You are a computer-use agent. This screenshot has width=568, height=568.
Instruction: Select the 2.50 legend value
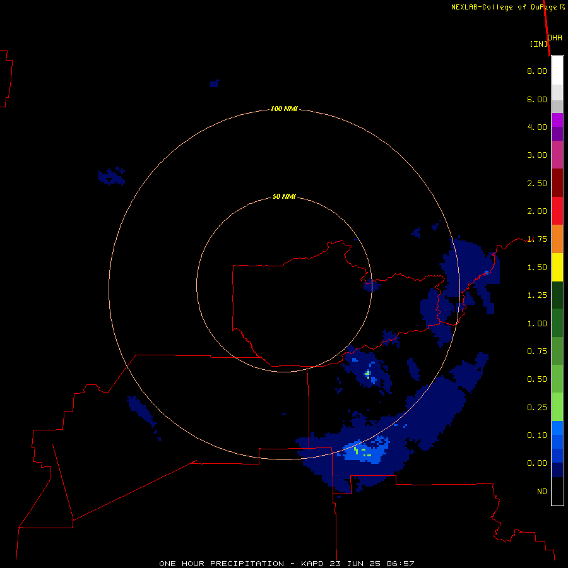pyautogui.click(x=537, y=183)
